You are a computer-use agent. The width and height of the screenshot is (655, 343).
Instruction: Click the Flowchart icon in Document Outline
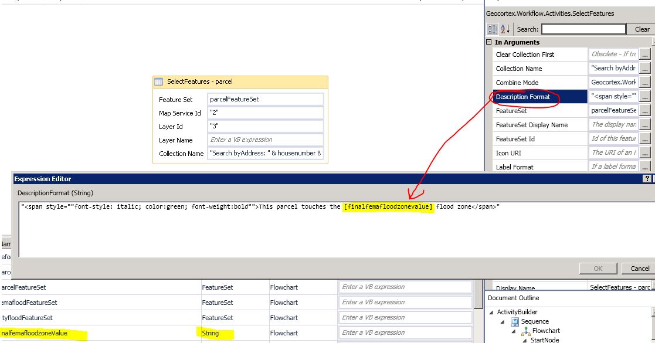pos(526,331)
